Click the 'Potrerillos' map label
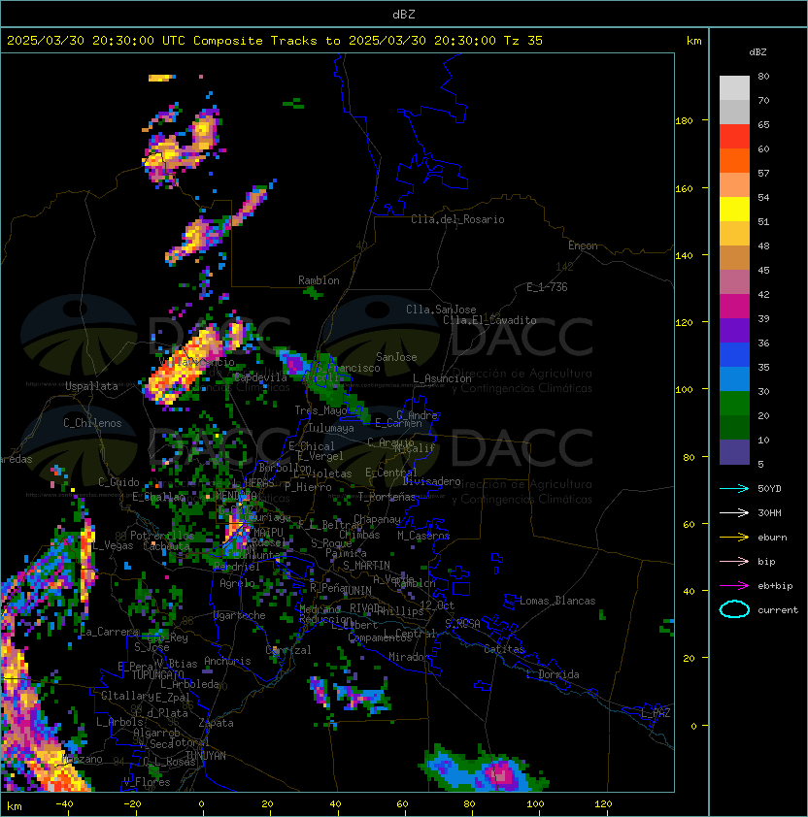Image resolution: width=808 pixels, height=817 pixels. (162, 536)
